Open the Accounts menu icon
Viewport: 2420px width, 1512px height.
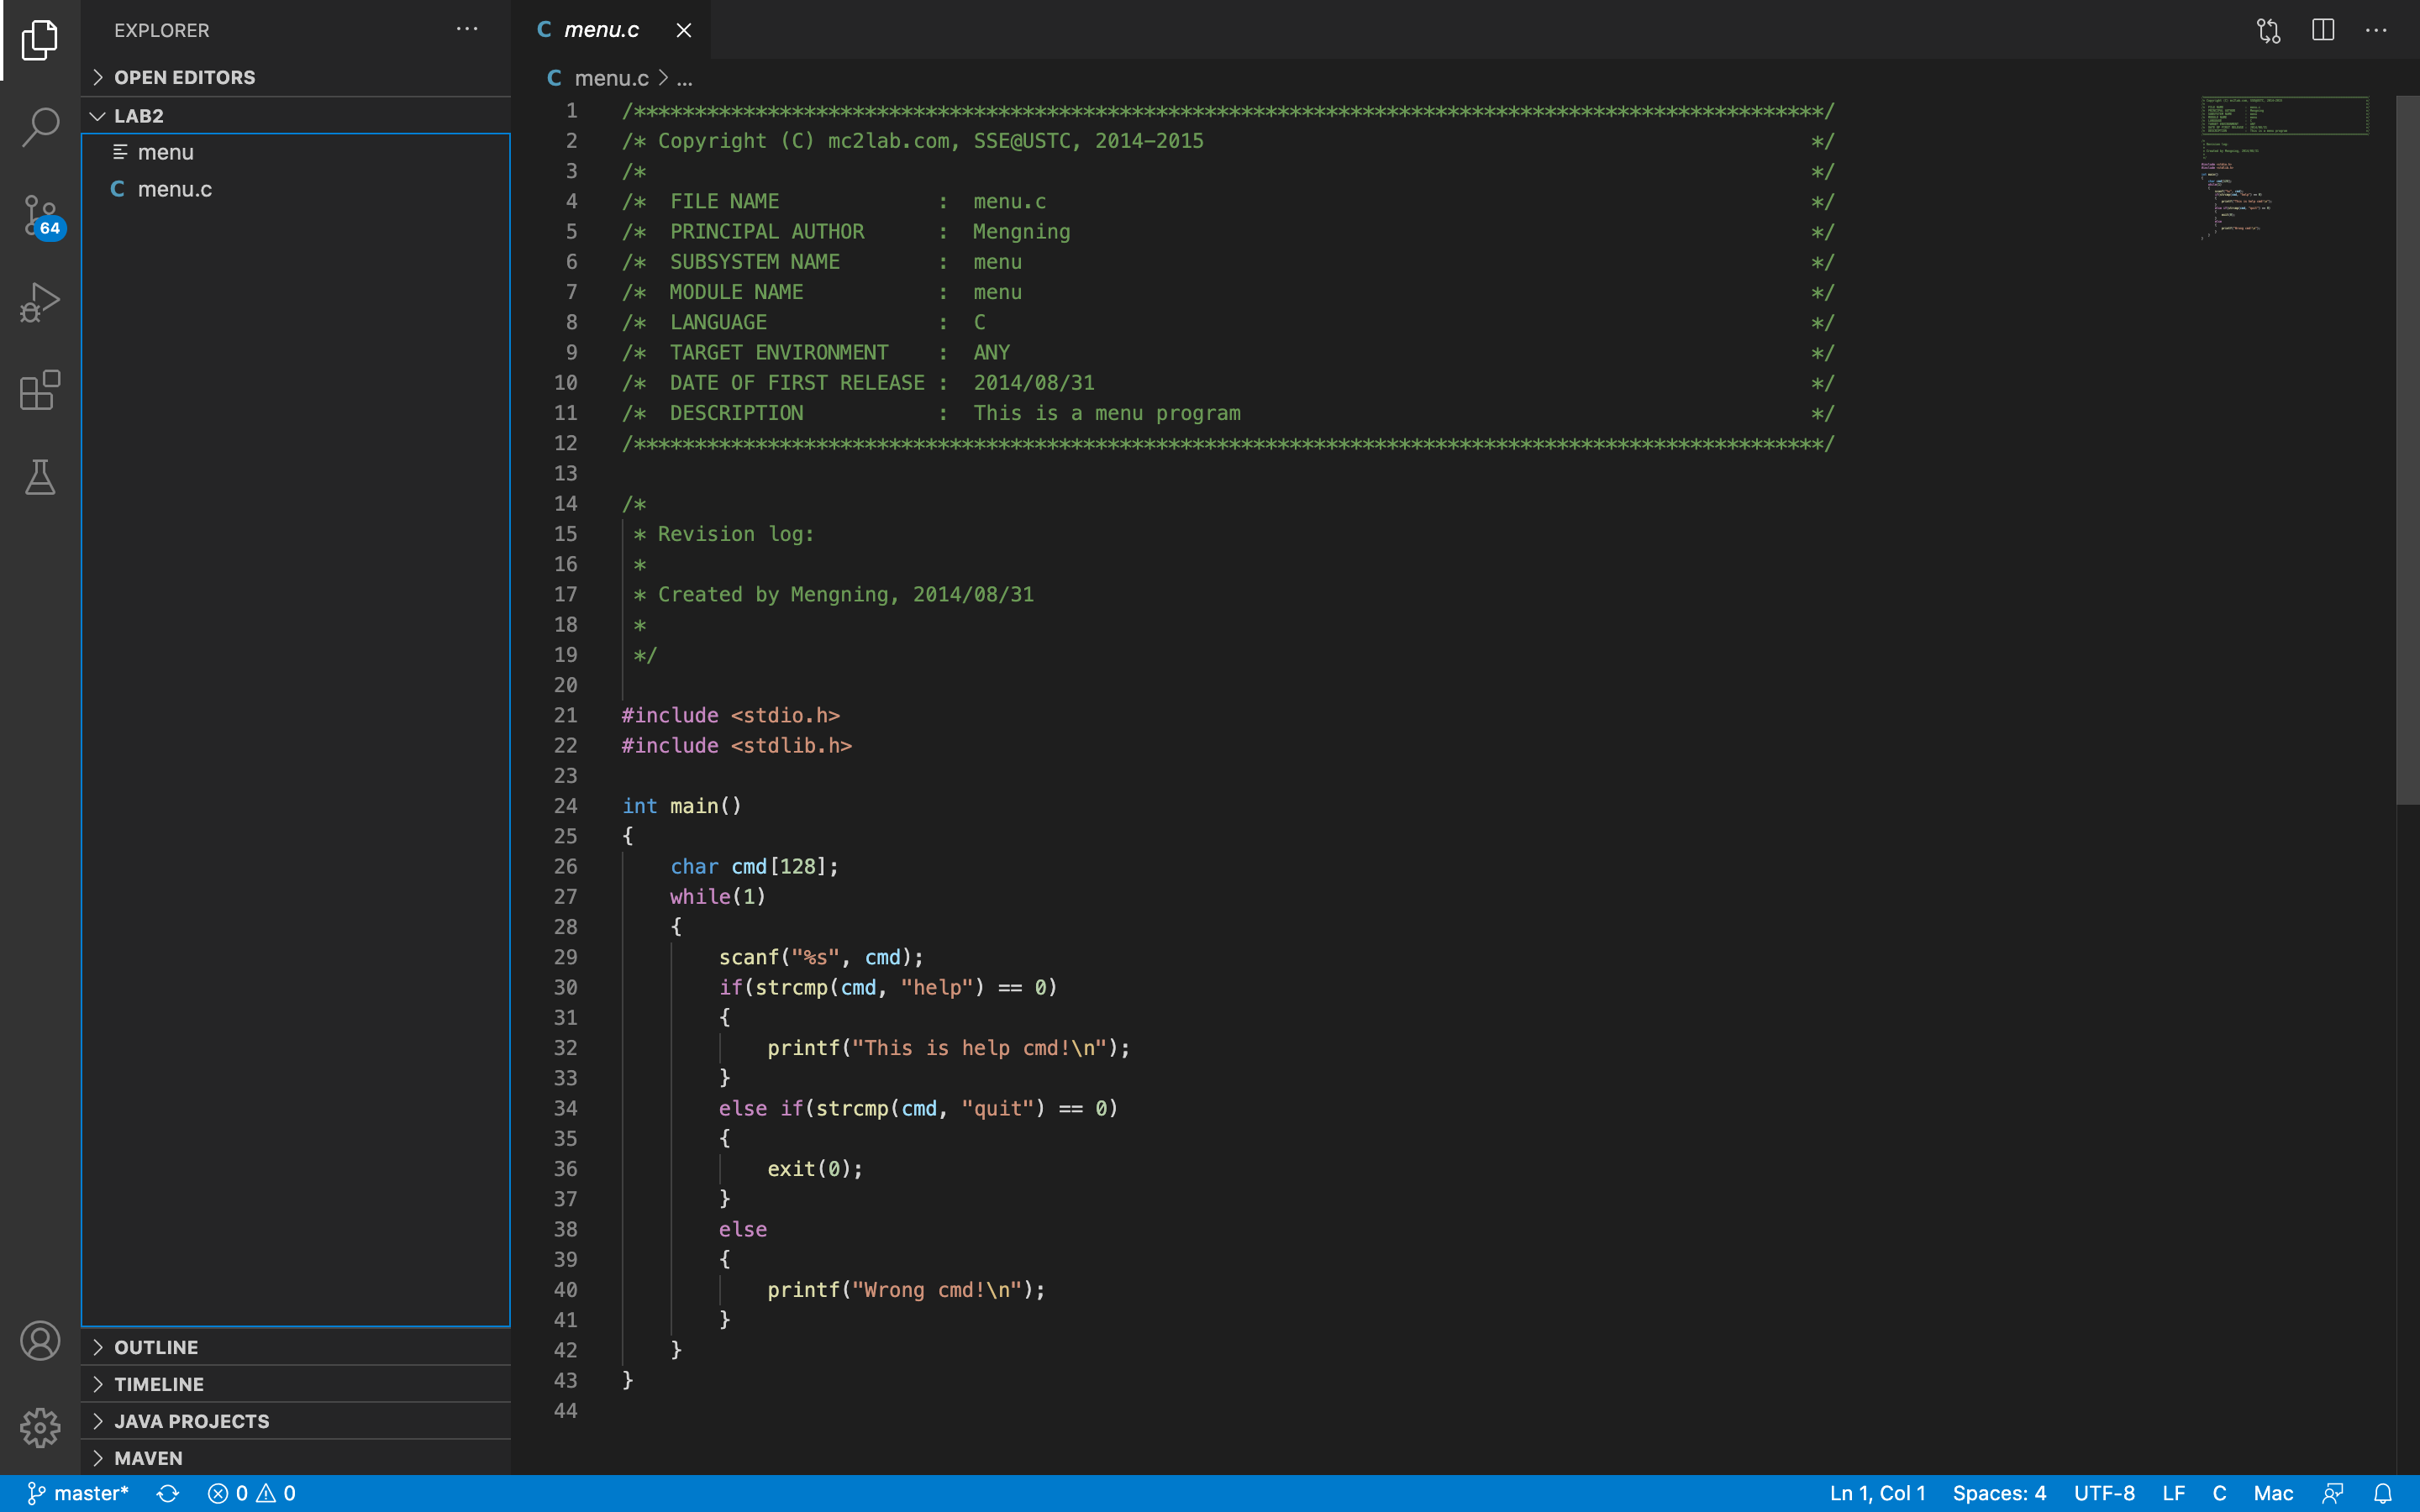point(40,1340)
